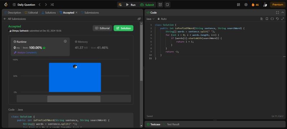This screenshot has height=129, width=287.
Task: Switch to the Editorial tab
Action: [31, 13]
